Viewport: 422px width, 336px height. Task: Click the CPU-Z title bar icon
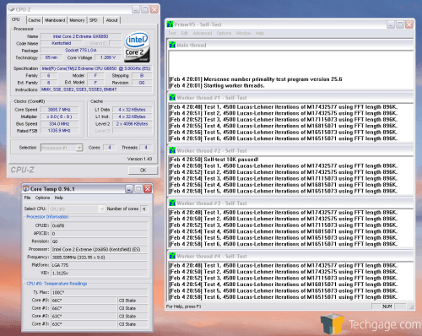click(x=12, y=9)
